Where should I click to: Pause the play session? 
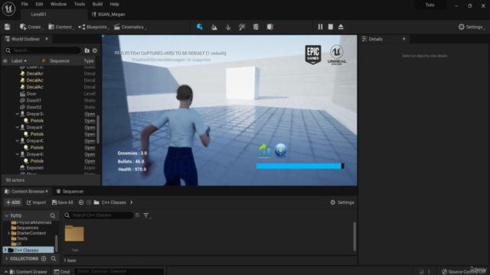tap(320, 27)
